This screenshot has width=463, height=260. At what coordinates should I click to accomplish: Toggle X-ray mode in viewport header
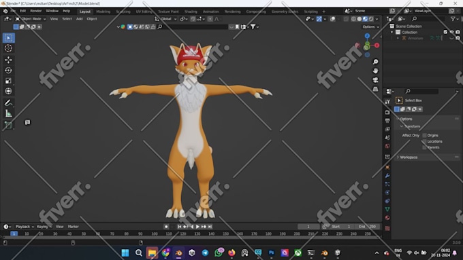(346, 19)
